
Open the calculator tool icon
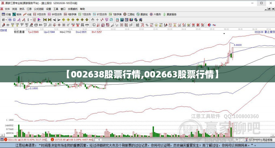[122, 20]
